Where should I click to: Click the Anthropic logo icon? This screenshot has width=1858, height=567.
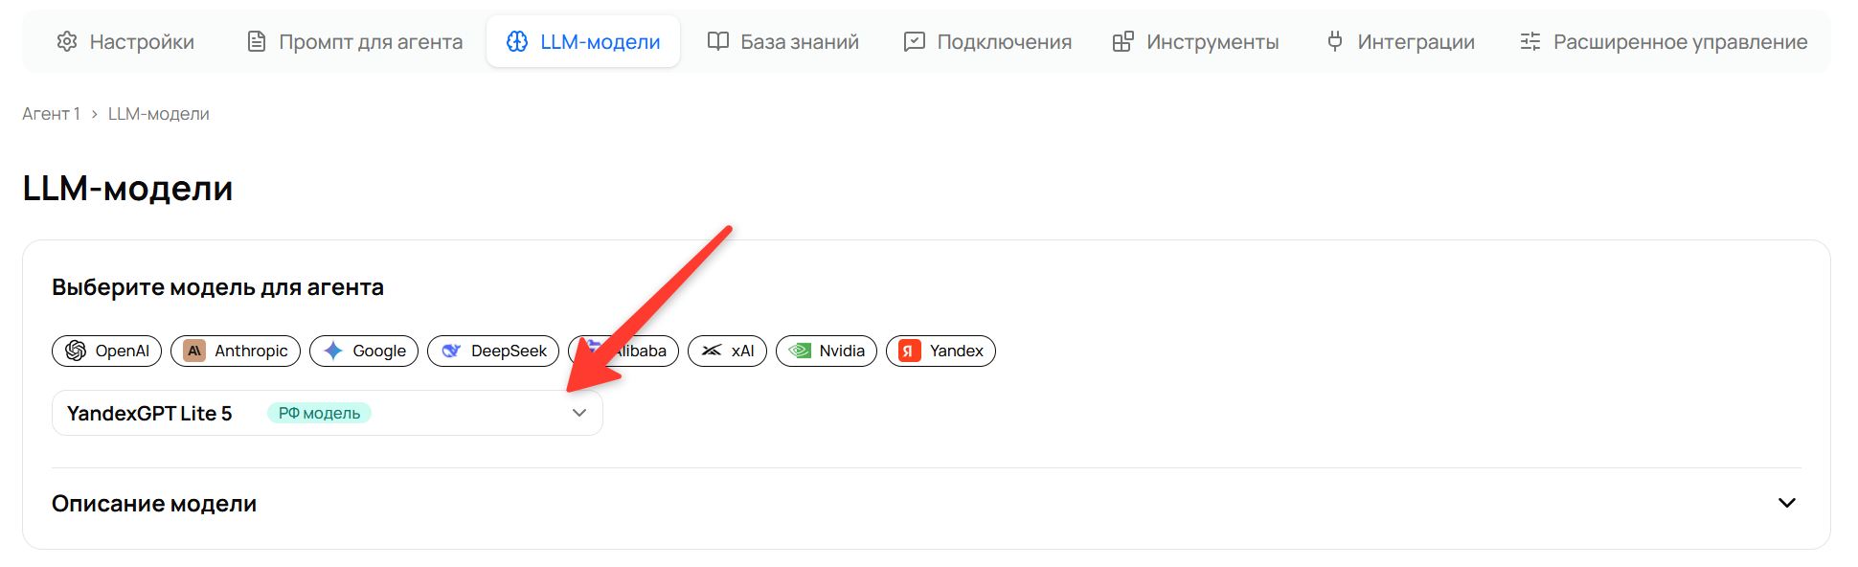click(x=194, y=351)
